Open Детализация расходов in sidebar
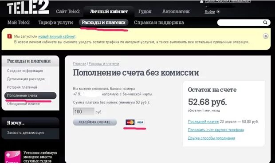This screenshot has width=275, height=165. click(x=26, y=79)
